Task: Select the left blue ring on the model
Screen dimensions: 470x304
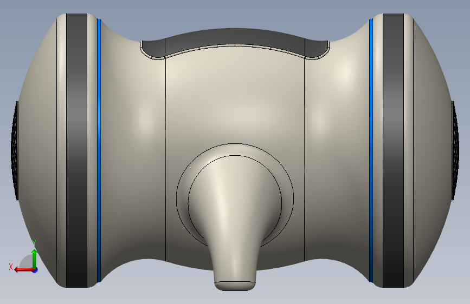Action: pos(99,150)
